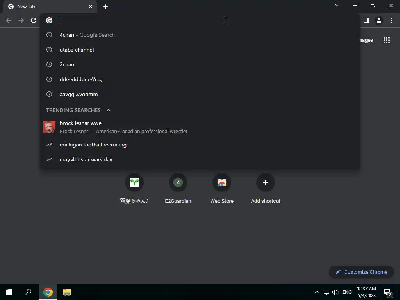The height and width of the screenshot is (300, 400).
Task: Open the Windows Start menu
Action: click(x=9, y=292)
